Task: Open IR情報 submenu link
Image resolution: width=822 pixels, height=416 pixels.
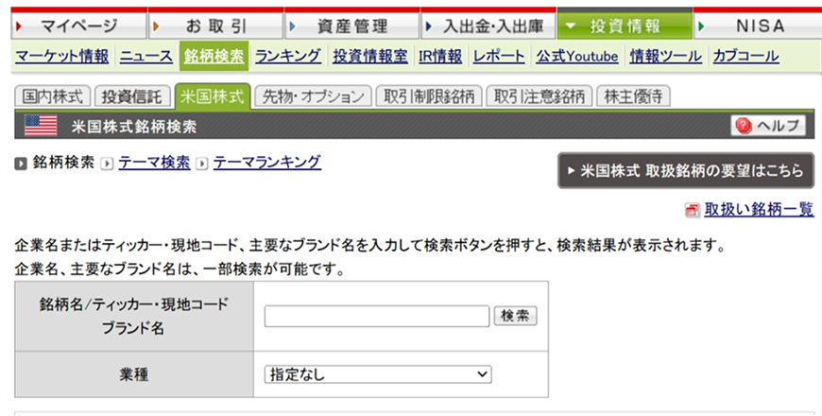Action: click(x=440, y=56)
